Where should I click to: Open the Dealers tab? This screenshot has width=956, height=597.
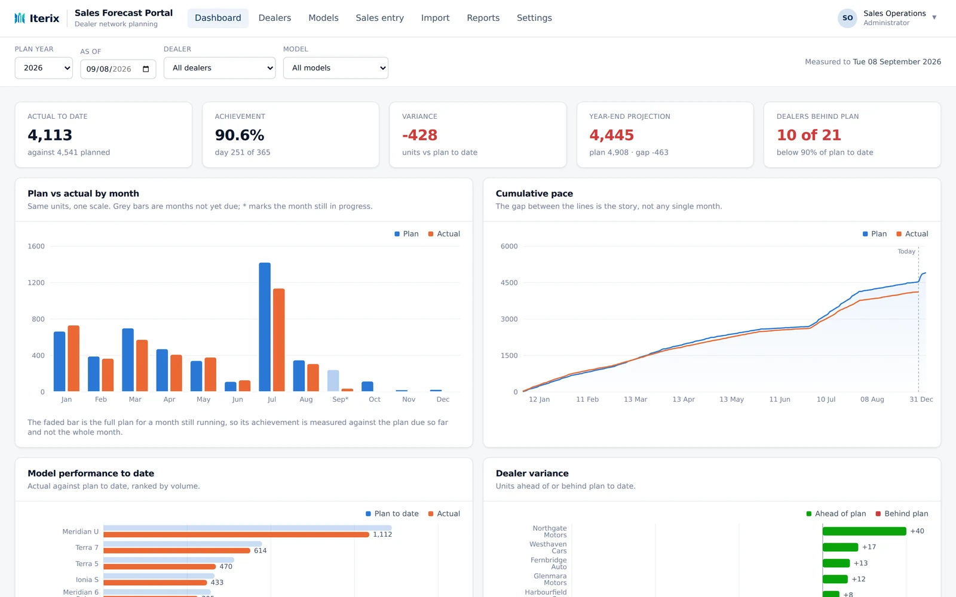tap(275, 18)
